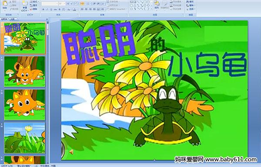Click the Arrange icon in the drawing group

tap(157, 5)
